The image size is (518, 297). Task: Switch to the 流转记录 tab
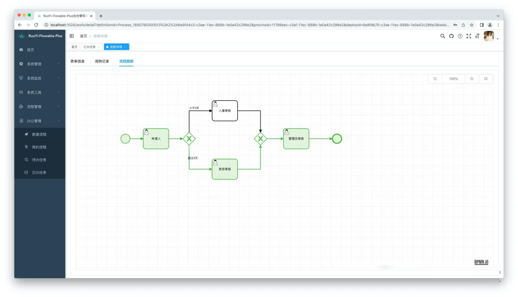(102, 61)
